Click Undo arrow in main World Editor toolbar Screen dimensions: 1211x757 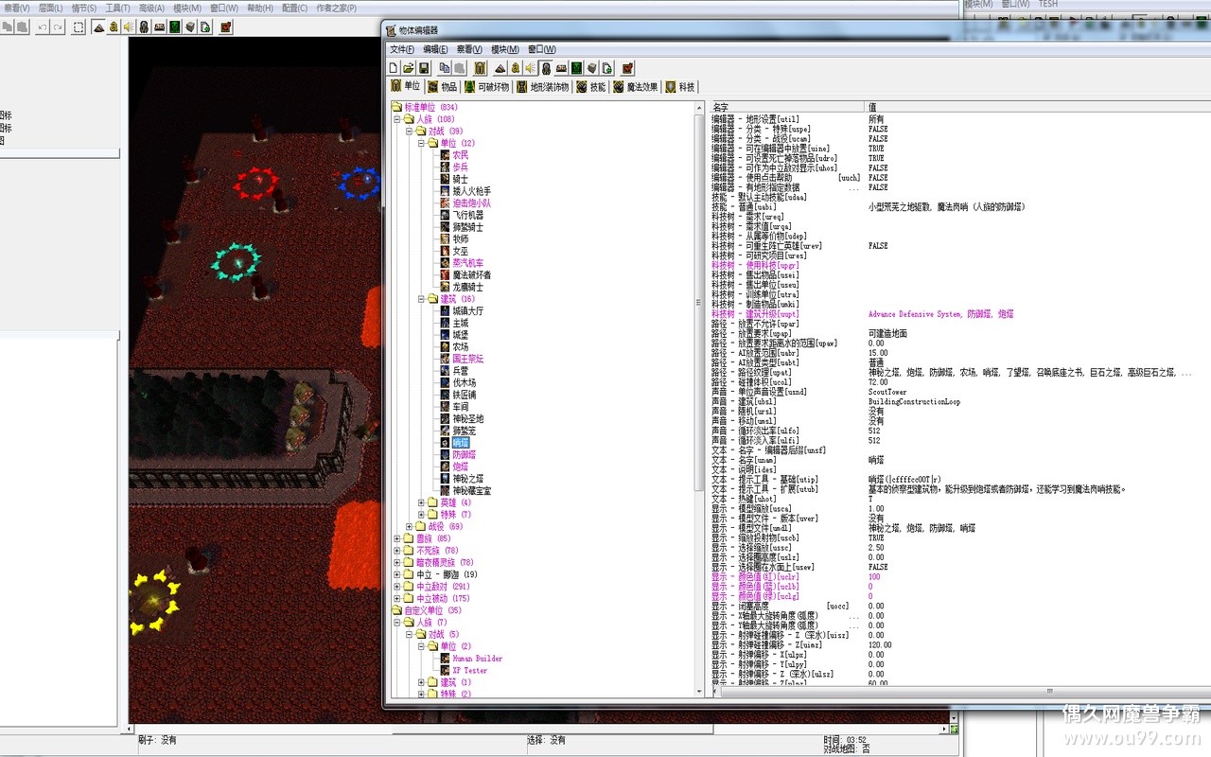(x=43, y=27)
